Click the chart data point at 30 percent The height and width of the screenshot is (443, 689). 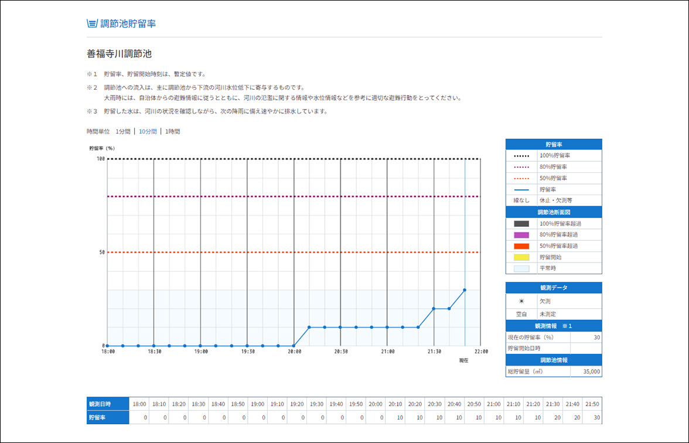click(465, 290)
